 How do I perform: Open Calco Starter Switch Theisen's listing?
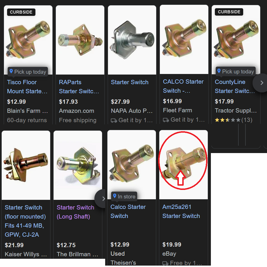coord(128,211)
